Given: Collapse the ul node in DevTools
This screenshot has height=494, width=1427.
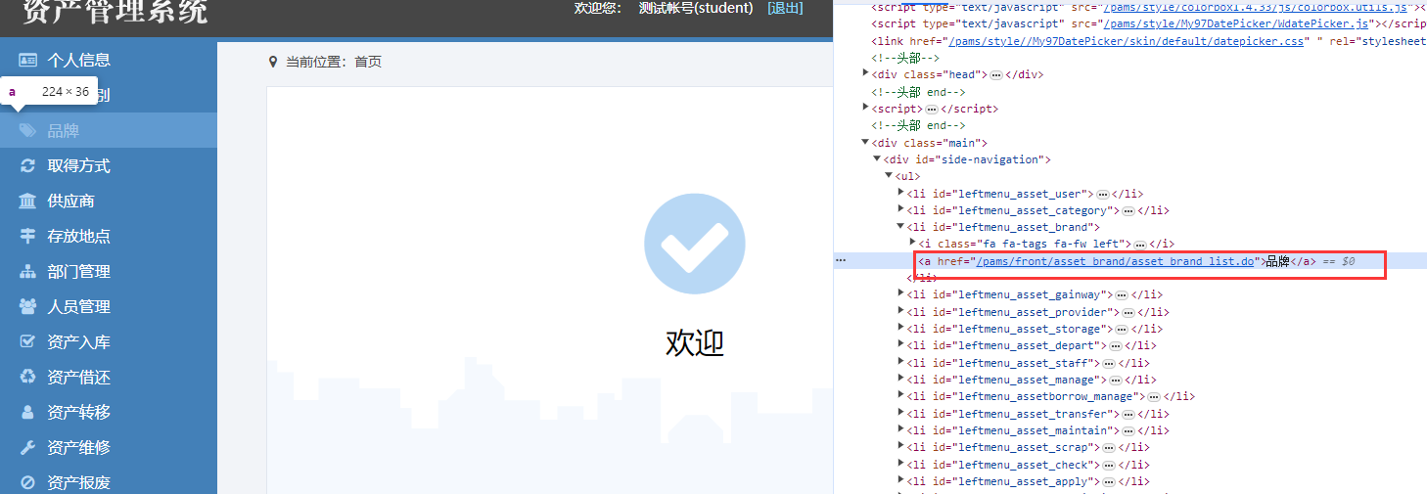Looking at the screenshot, I should [x=889, y=175].
